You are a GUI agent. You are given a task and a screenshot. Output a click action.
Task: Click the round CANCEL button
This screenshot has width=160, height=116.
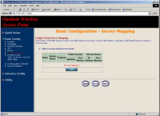click(95, 84)
